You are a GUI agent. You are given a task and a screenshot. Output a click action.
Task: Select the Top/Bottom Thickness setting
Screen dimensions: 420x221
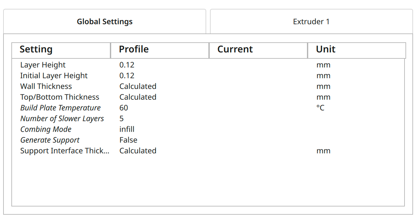point(60,97)
